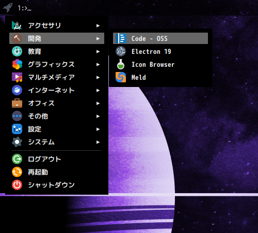This screenshot has width=258, height=233.
Task: Click the マルチメディア film icon
Action: 17,77
